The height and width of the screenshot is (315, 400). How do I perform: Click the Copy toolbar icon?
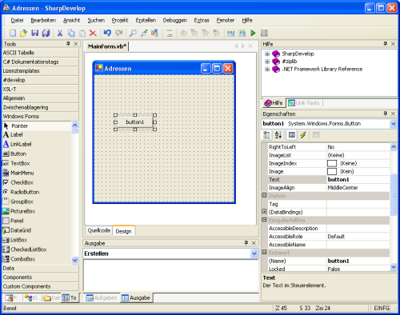click(x=71, y=33)
